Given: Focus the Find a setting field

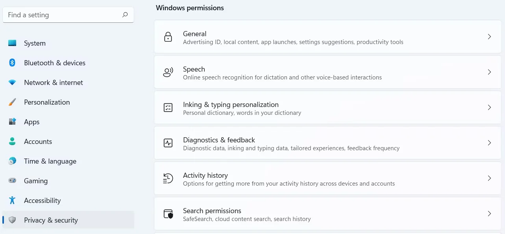Looking at the screenshot, I should click(63, 15).
